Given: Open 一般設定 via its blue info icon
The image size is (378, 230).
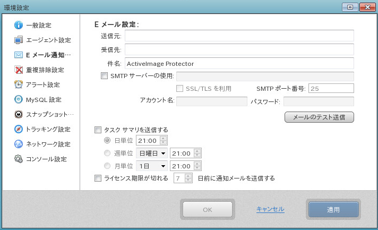Looking at the screenshot, I should pyautogui.click(x=19, y=25).
